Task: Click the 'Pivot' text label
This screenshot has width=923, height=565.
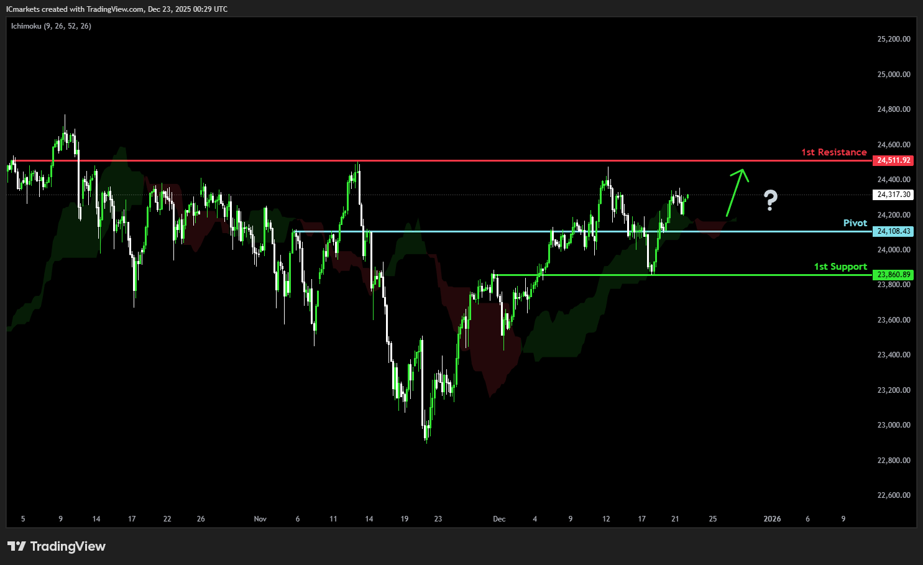Action: coord(855,223)
